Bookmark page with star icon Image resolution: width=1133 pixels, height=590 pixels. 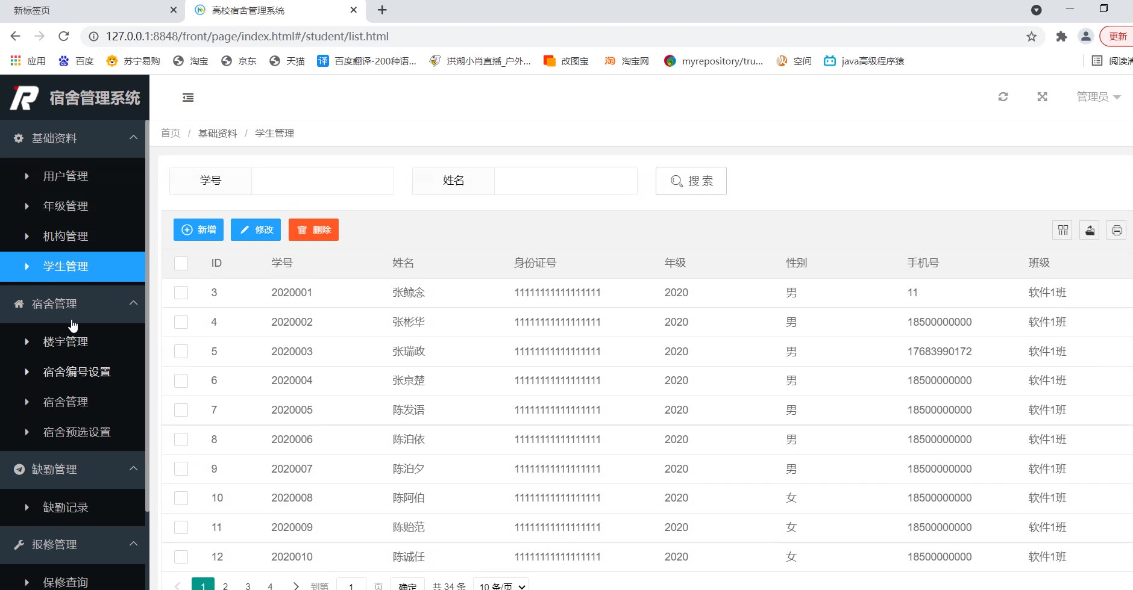click(x=1031, y=36)
